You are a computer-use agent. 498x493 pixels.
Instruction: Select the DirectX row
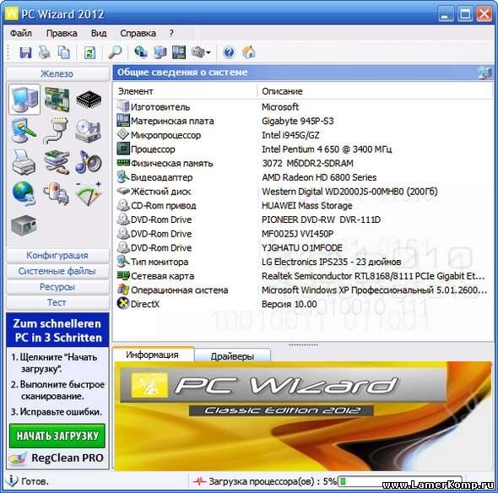coord(303,304)
